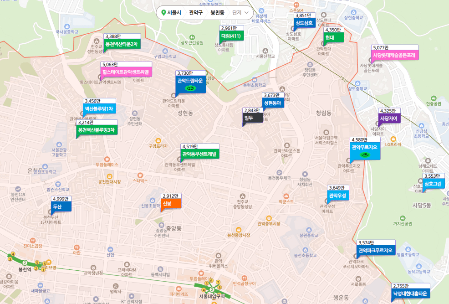Click the 청림동 neighborhood label

(324, 113)
